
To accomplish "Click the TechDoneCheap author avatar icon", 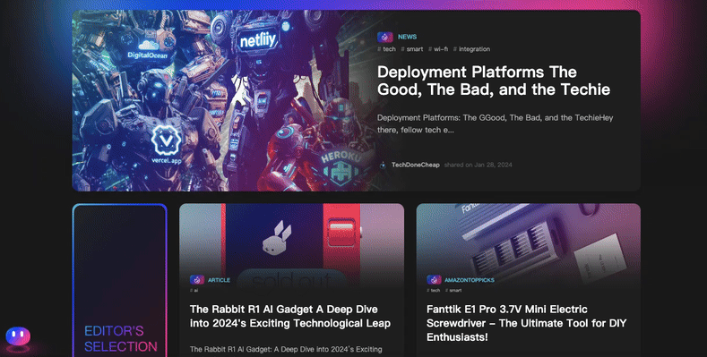I will click(383, 165).
